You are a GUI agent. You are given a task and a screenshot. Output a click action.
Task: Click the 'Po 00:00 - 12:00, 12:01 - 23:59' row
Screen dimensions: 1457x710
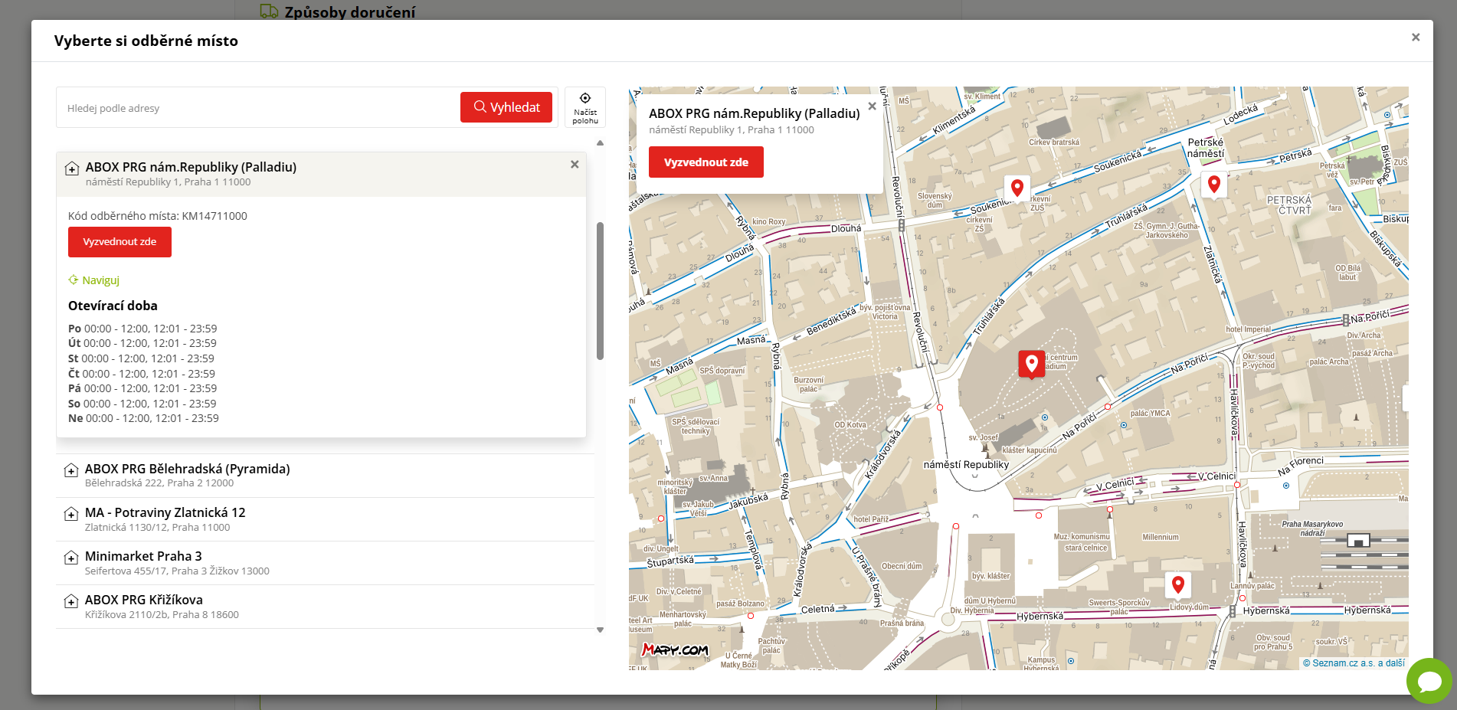click(x=142, y=329)
